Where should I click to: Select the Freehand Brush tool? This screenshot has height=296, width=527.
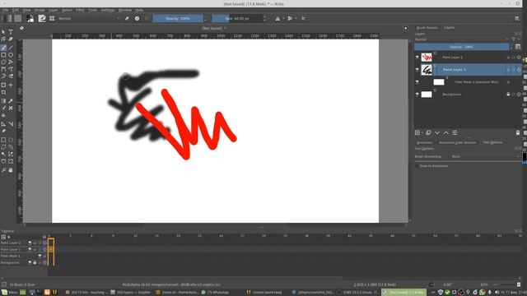pos(3,48)
